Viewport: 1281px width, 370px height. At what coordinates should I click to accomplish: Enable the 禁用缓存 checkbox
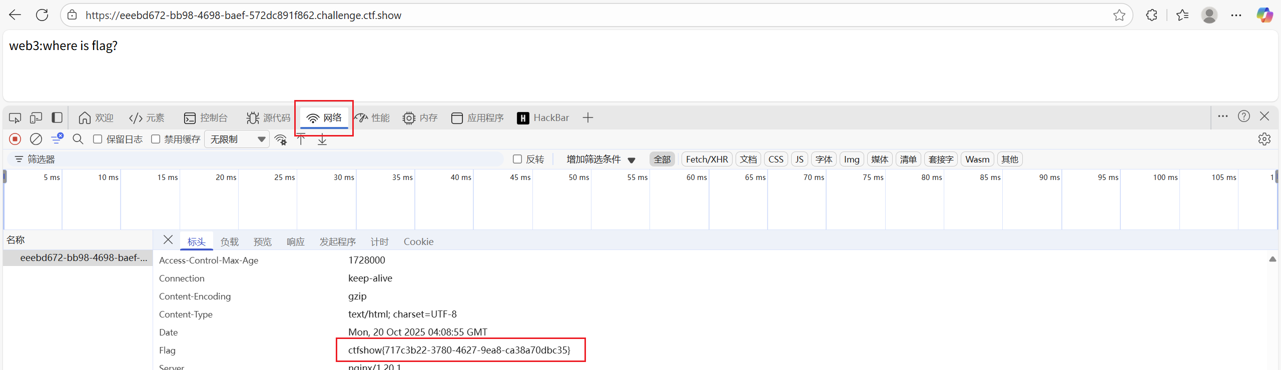pos(156,139)
